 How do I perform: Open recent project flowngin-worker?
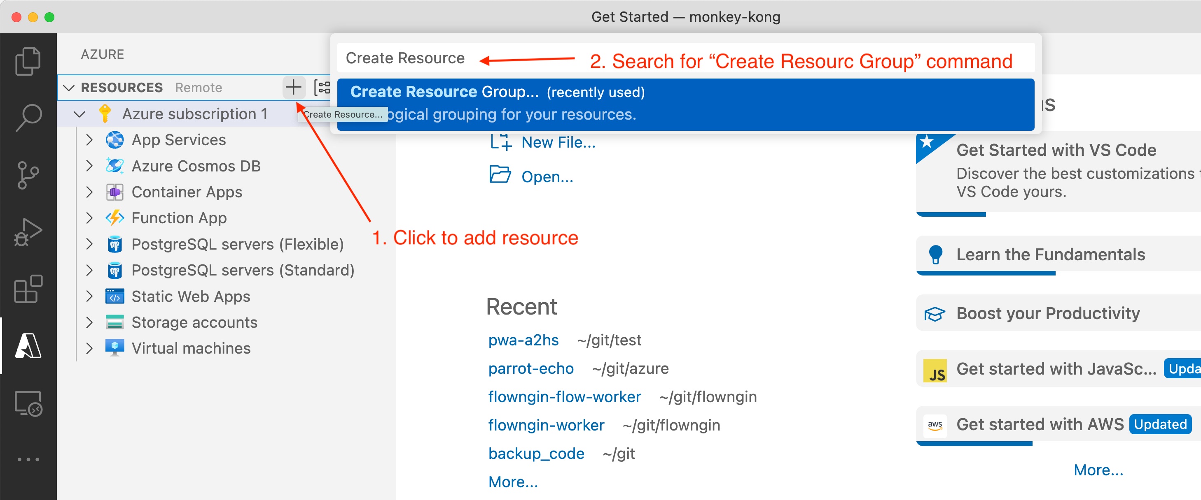coord(546,426)
